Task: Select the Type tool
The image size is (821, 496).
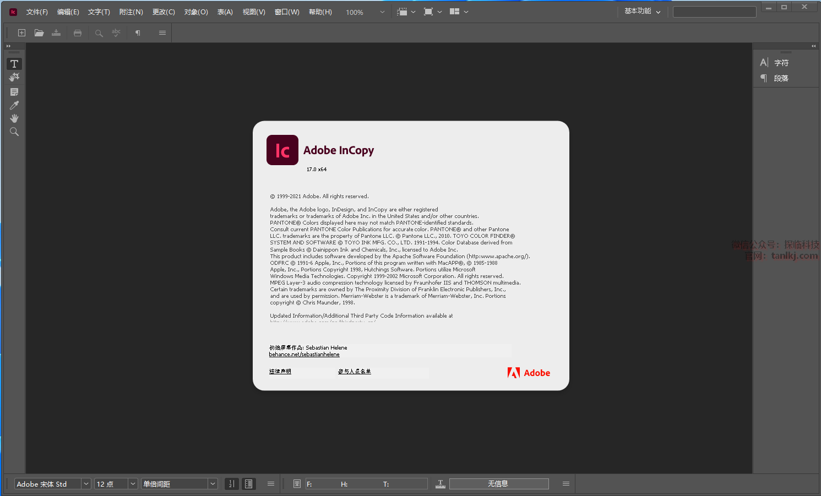Action: pyautogui.click(x=14, y=64)
